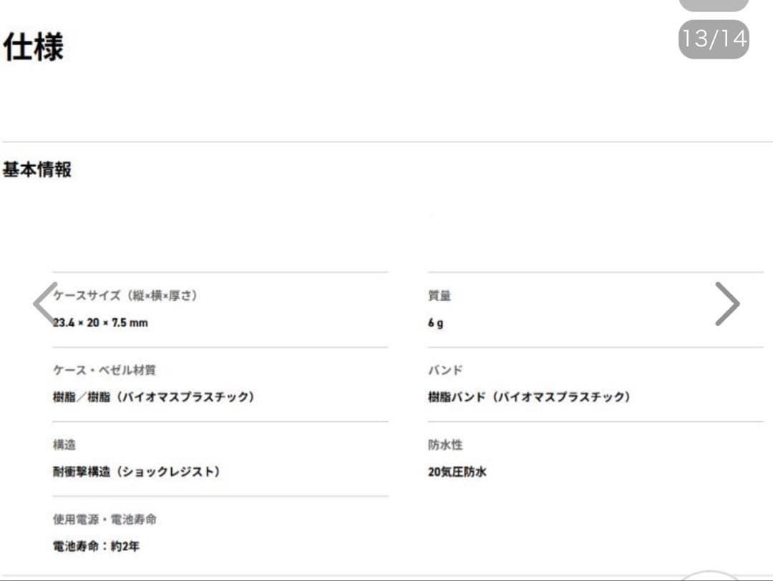Select the 20気圧防水 value

tap(457, 472)
